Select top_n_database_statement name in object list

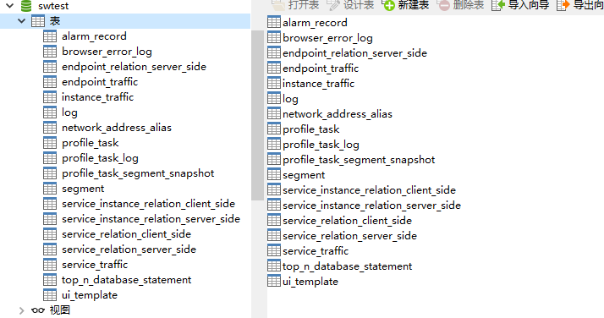(x=347, y=266)
